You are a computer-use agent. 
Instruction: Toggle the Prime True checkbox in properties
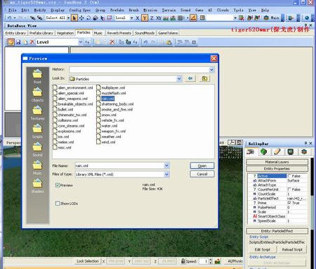(289, 203)
